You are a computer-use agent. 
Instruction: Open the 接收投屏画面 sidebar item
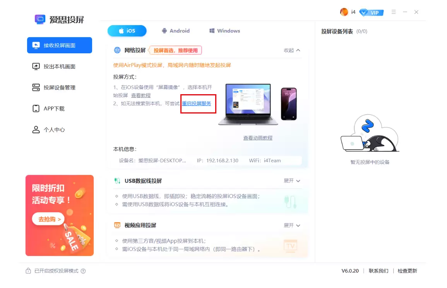(x=60, y=45)
